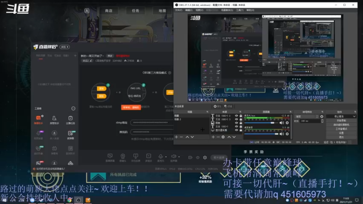
Task: Open the 商店 tab in the game
Action: tap(108, 10)
